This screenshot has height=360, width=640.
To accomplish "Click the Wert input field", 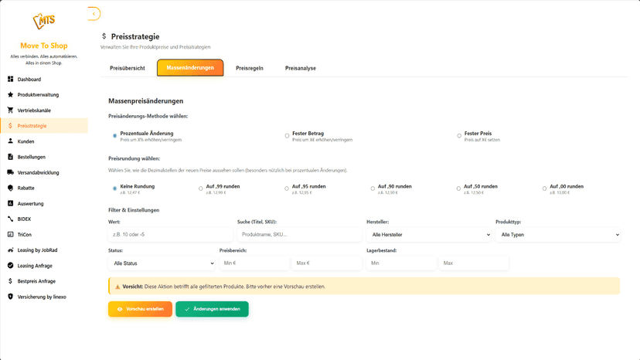I will [x=170, y=235].
